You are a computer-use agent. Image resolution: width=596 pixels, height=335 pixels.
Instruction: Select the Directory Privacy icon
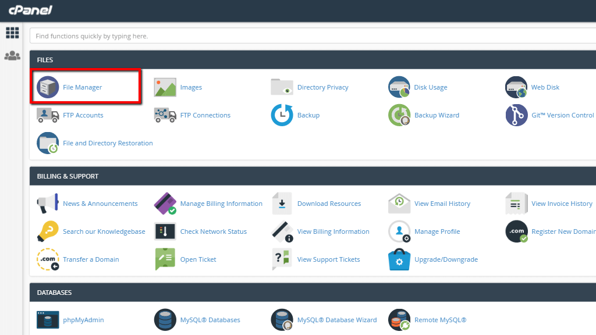click(x=282, y=86)
